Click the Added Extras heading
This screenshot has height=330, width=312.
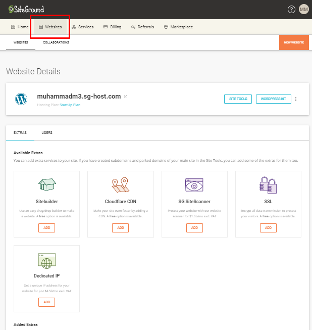click(26, 324)
